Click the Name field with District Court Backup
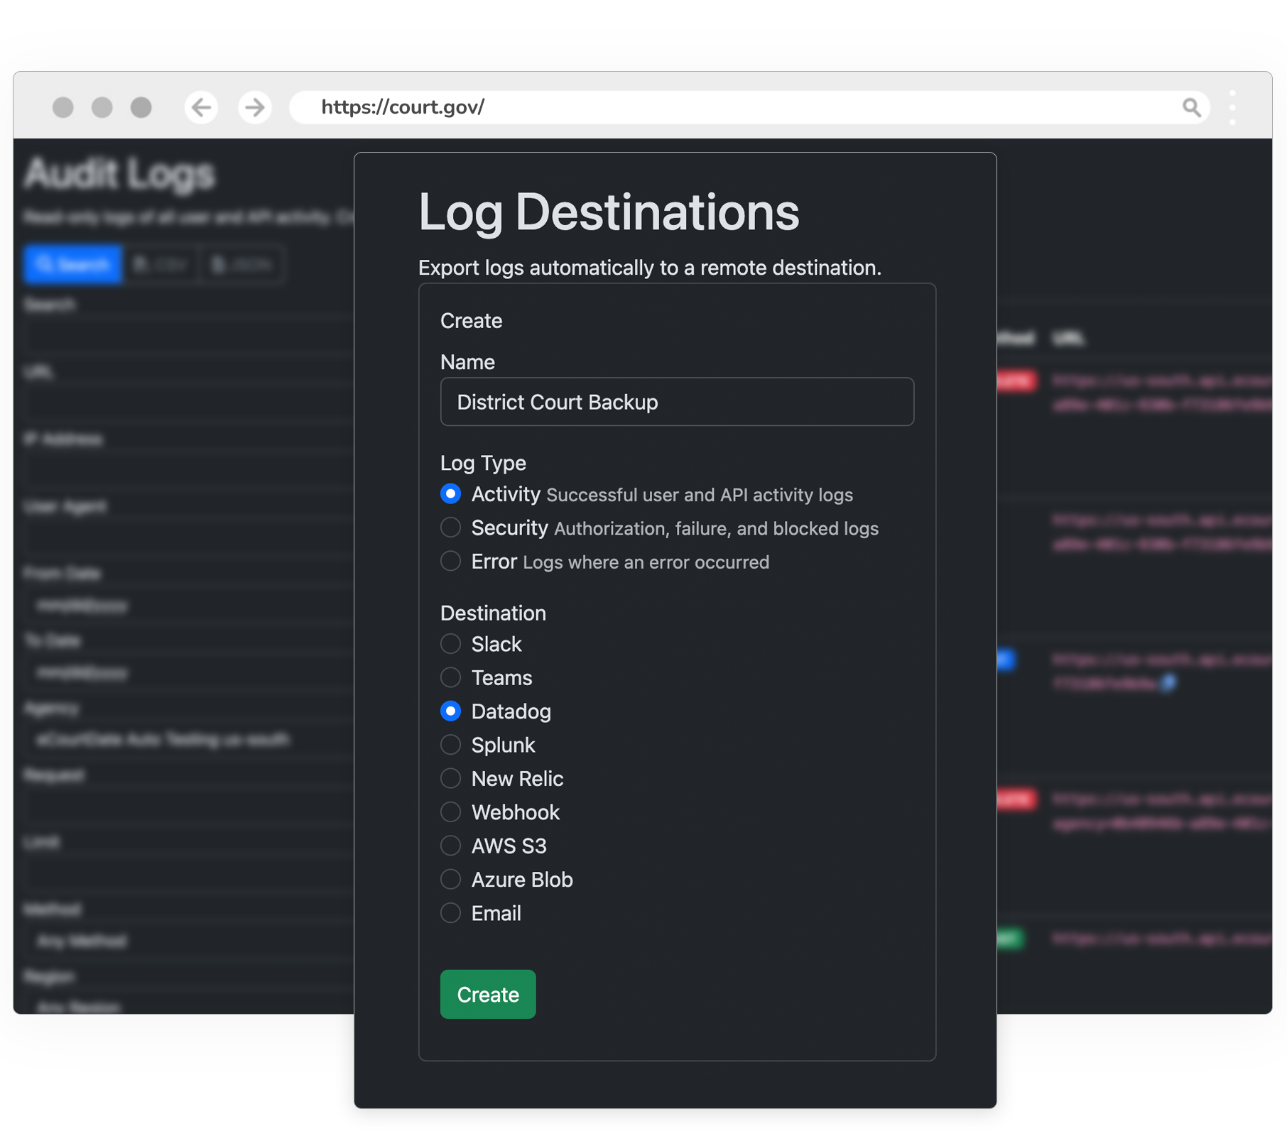This screenshot has width=1287, height=1136. (677, 402)
